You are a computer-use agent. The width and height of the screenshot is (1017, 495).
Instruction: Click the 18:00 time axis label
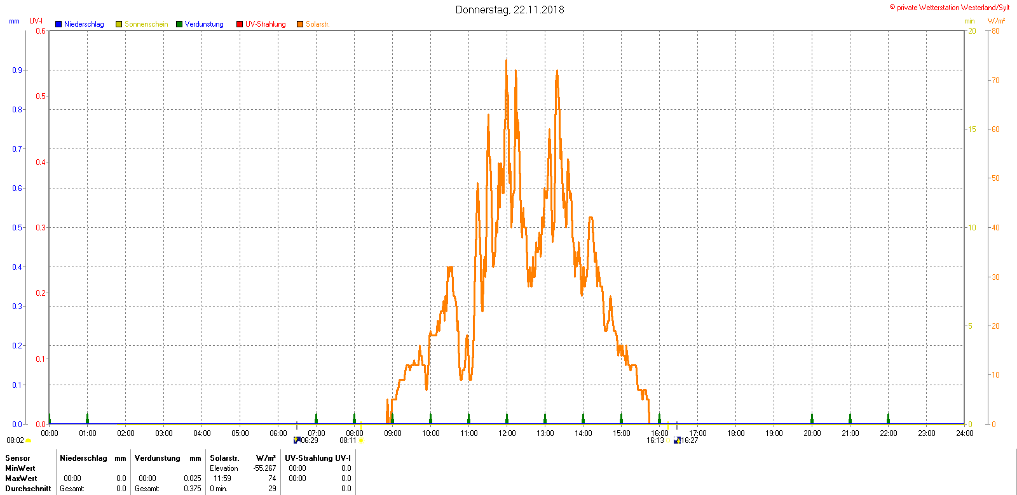(736, 433)
